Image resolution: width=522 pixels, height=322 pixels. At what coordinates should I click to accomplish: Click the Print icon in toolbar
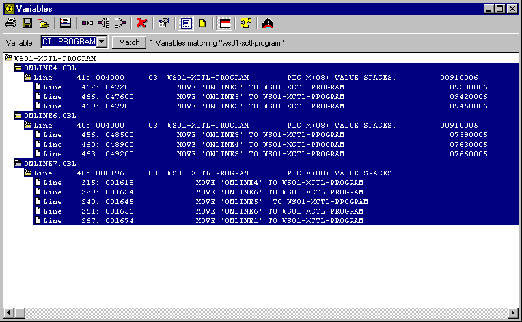tap(11, 23)
